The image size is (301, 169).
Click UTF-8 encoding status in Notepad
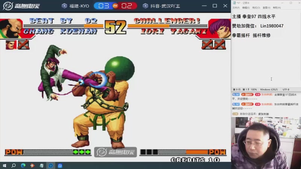[x=286, y=89]
